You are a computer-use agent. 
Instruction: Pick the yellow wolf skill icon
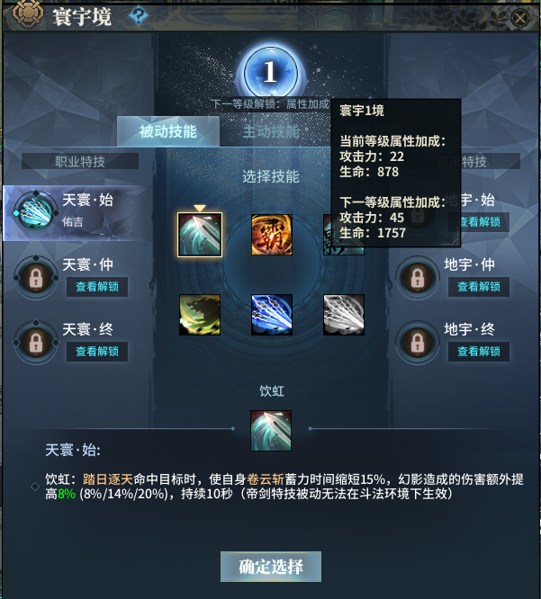200,315
